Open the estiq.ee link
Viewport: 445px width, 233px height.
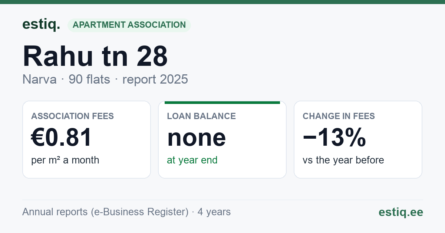pos(400,212)
